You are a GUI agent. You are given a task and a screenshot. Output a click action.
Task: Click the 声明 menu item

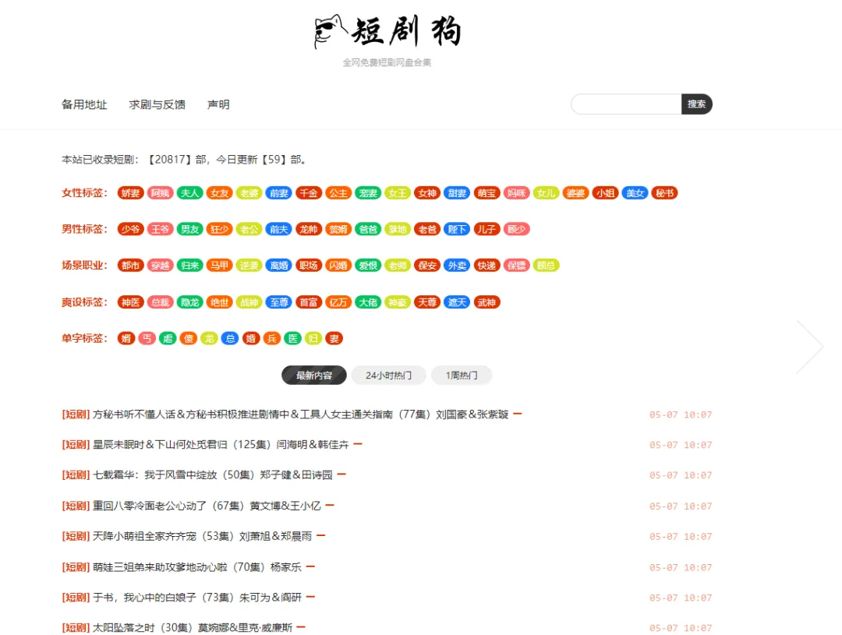pos(218,104)
